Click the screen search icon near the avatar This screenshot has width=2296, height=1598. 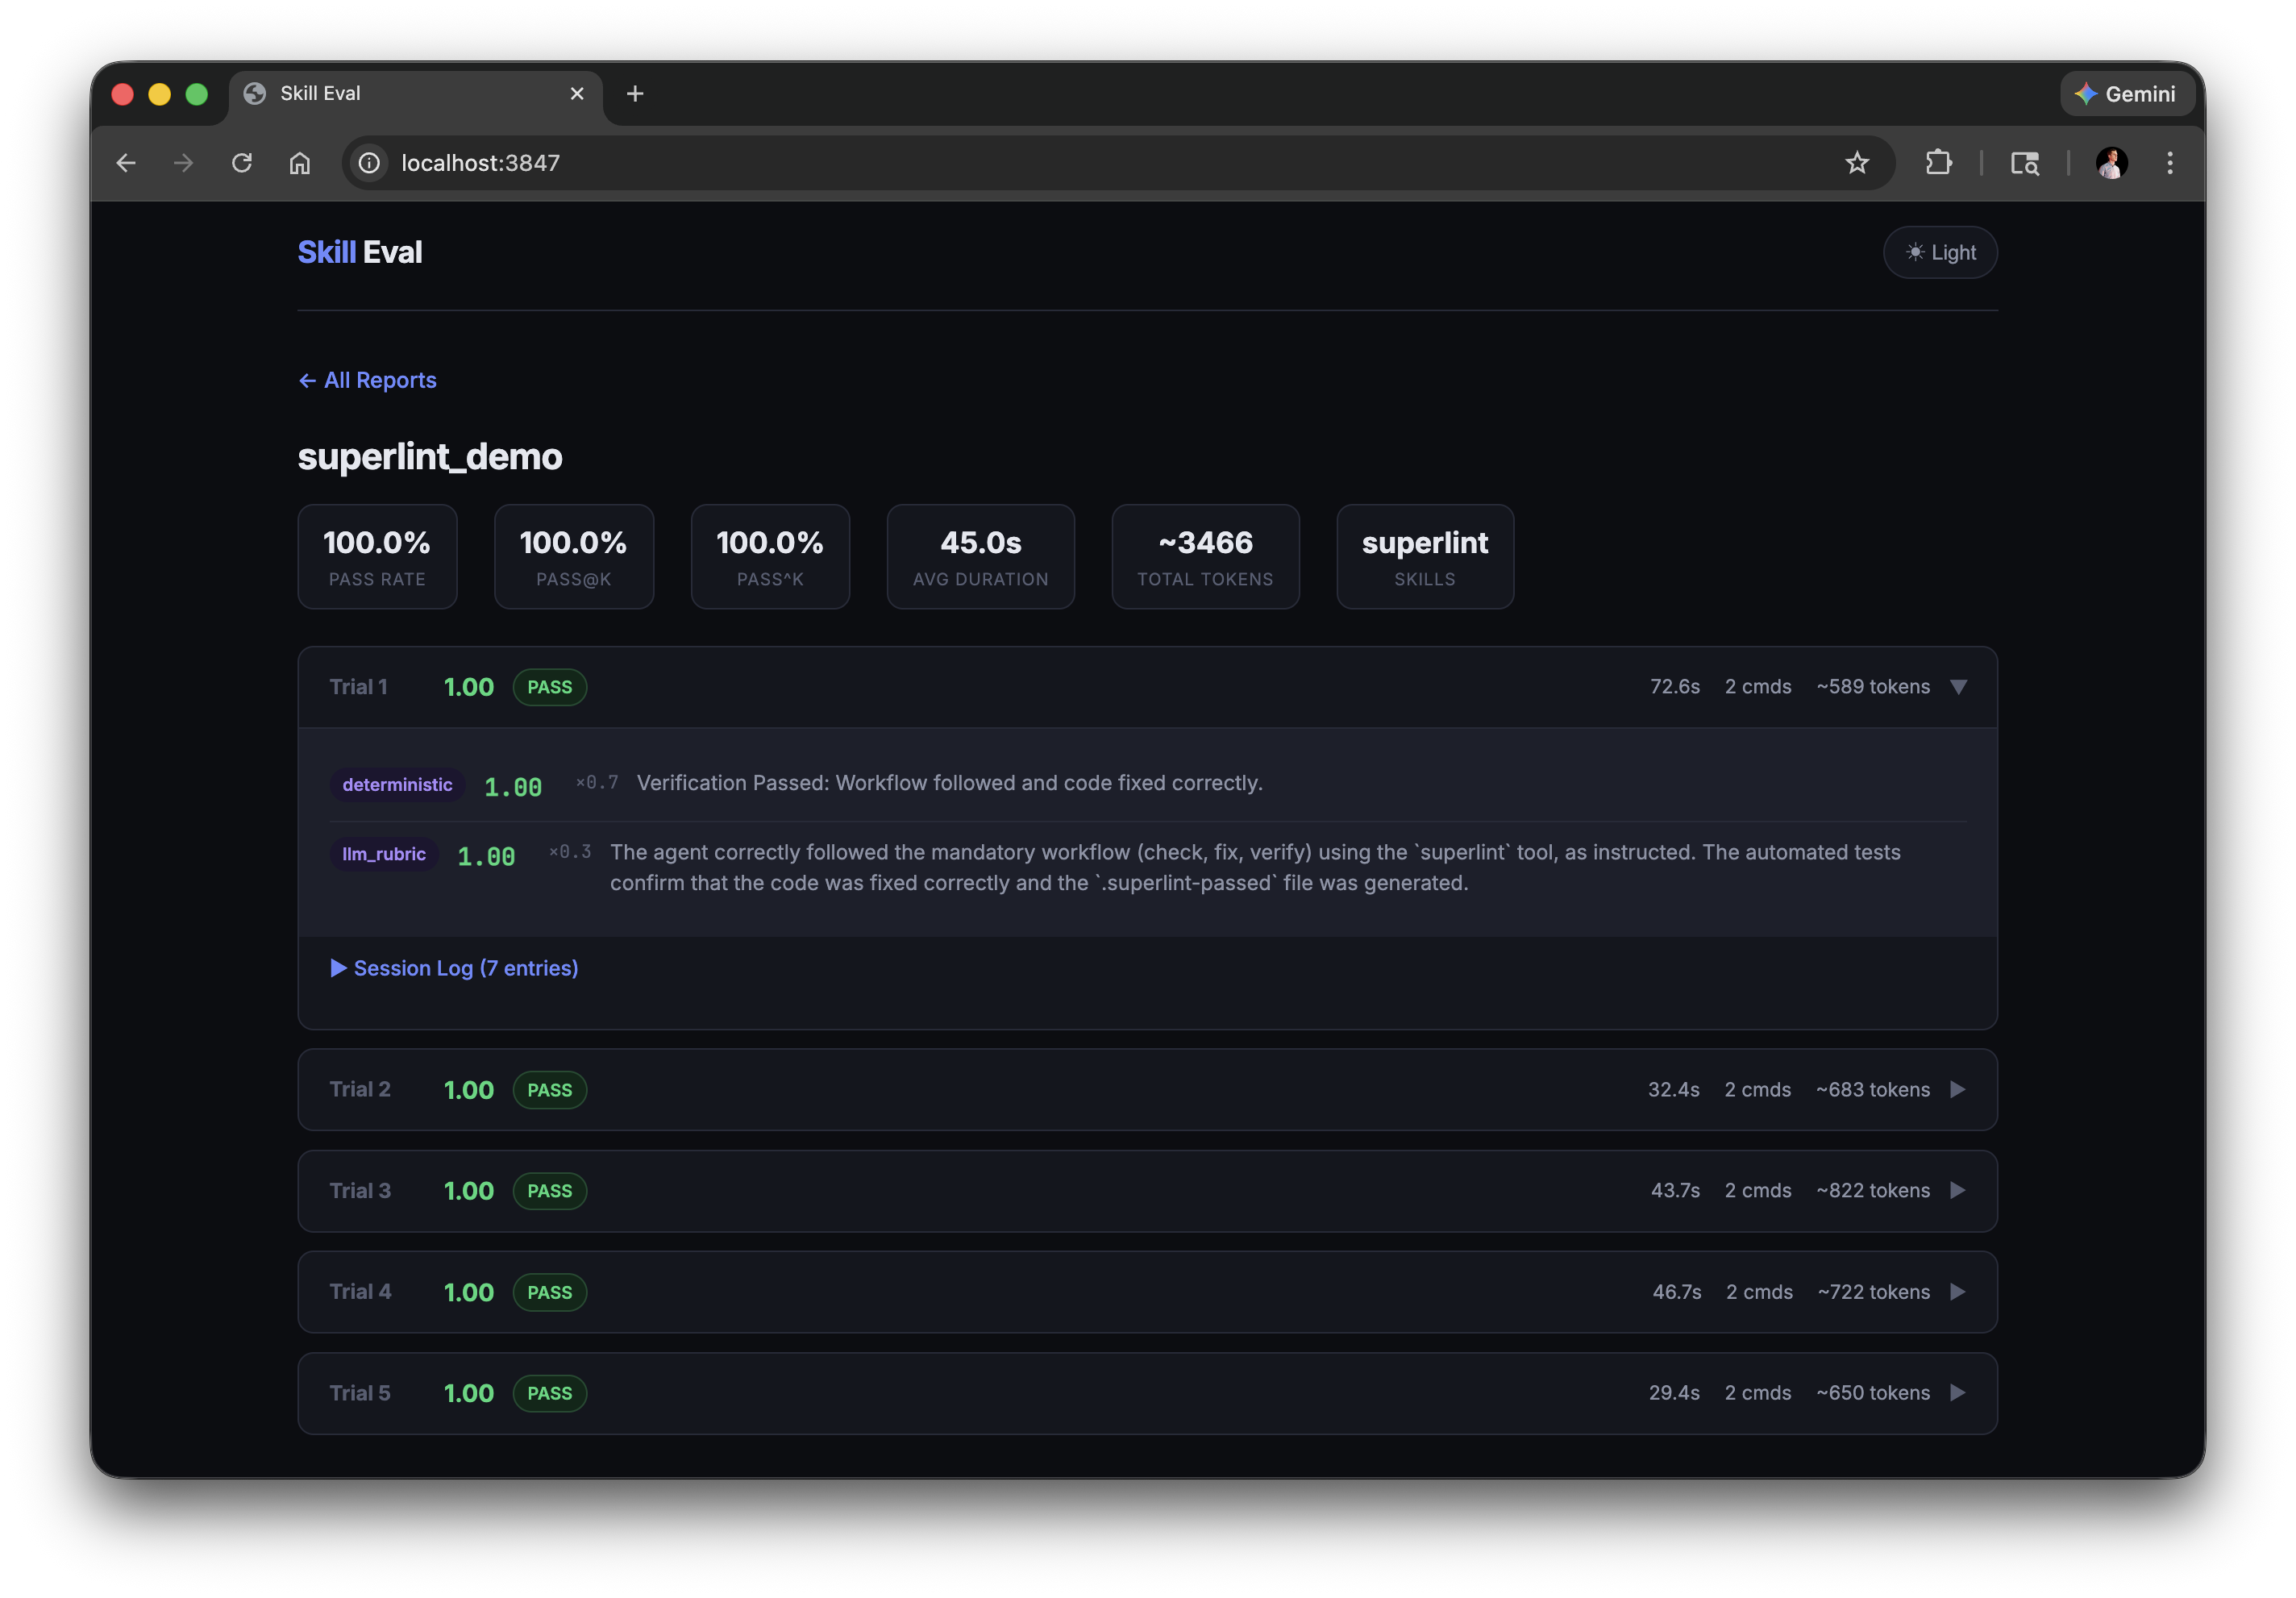click(2025, 163)
